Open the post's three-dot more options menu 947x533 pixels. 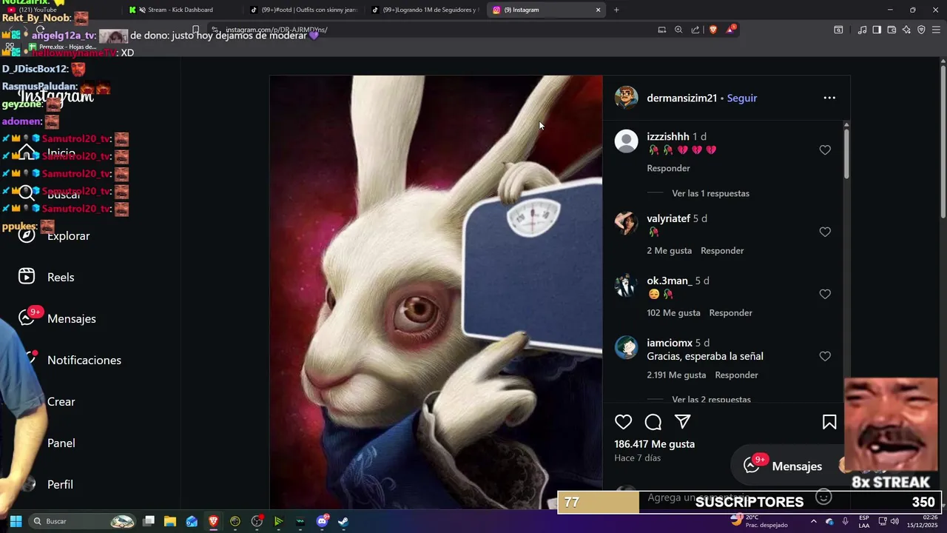829,98
